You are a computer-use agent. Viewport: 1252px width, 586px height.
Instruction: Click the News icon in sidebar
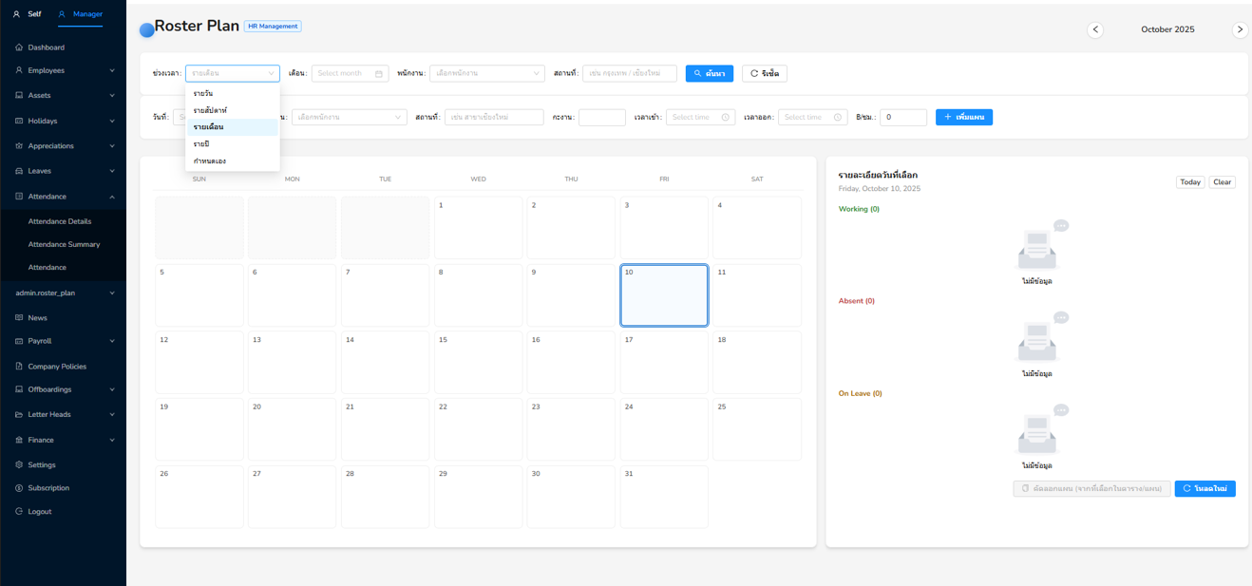19,318
